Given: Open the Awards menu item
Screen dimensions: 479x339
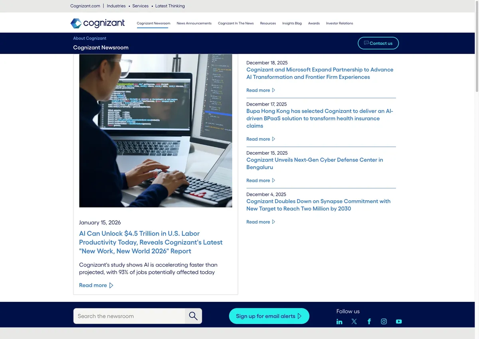Looking at the screenshot, I should [x=314, y=23].
